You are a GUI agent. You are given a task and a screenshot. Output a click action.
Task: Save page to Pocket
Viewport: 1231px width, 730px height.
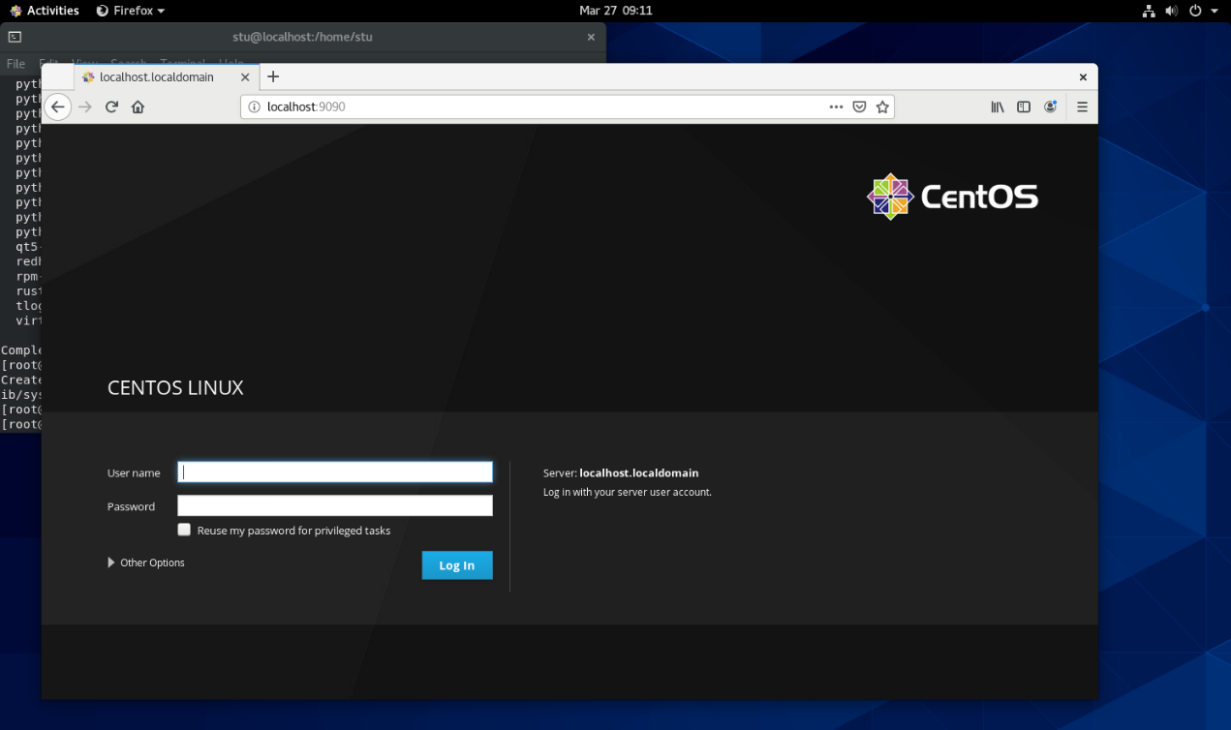coord(859,106)
